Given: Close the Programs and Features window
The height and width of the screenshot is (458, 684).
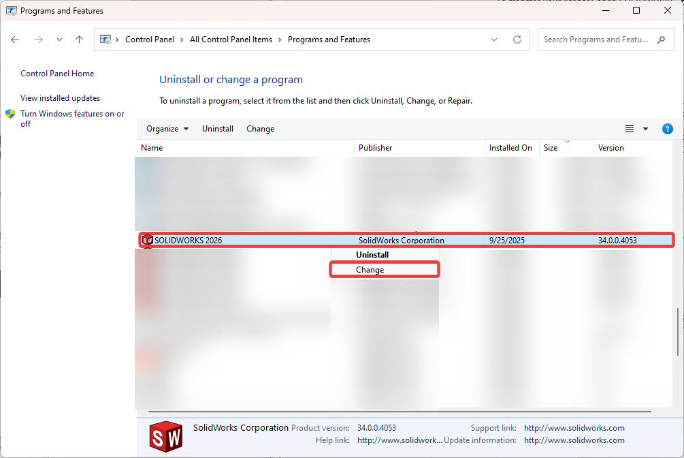Looking at the screenshot, I should (x=668, y=10).
